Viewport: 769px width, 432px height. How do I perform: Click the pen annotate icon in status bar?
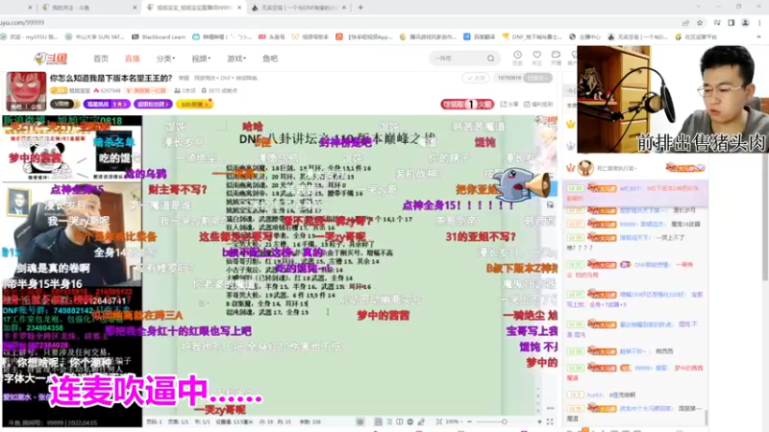pos(421,421)
